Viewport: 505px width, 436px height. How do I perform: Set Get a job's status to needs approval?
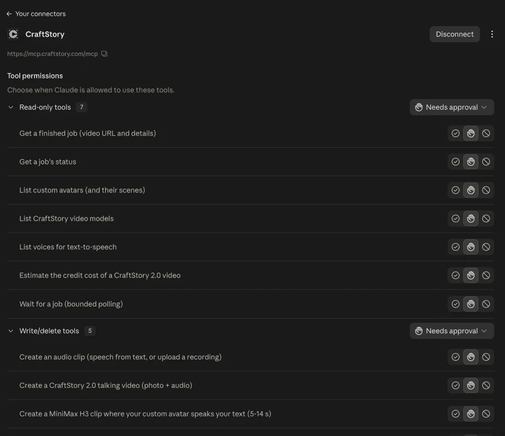click(471, 162)
